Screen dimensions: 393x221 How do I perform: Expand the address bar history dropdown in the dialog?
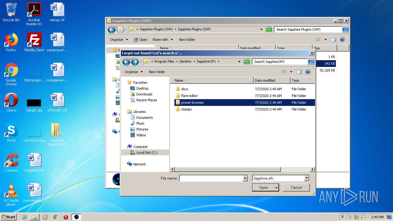(x=239, y=62)
